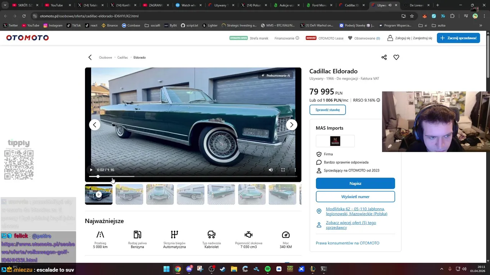Screen dimensions: 490x275
Task: Click Zacznij sprzedawać button
Action: (x=458, y=38)
